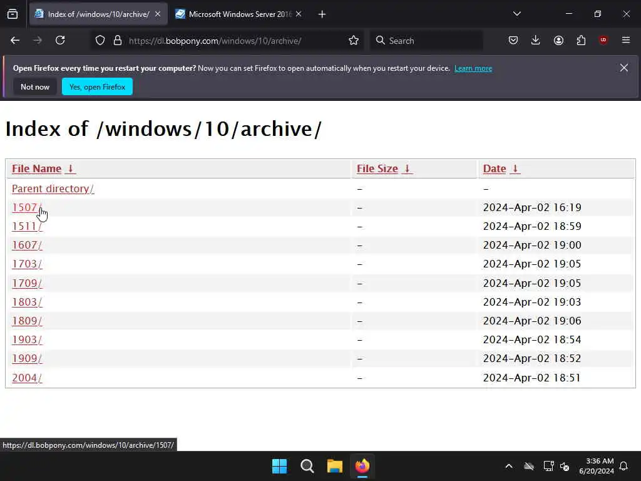Open the 1909 folder
Screen dimensions: 641x481
click(x=26, y=358)
